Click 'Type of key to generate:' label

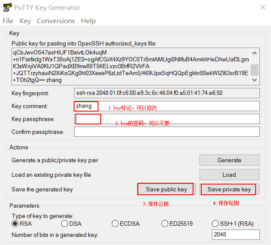tap(43, 216)
